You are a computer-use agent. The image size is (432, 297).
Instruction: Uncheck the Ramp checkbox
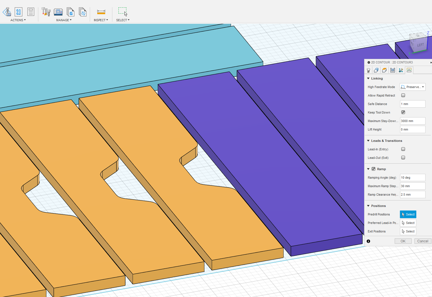click(373, 169)
